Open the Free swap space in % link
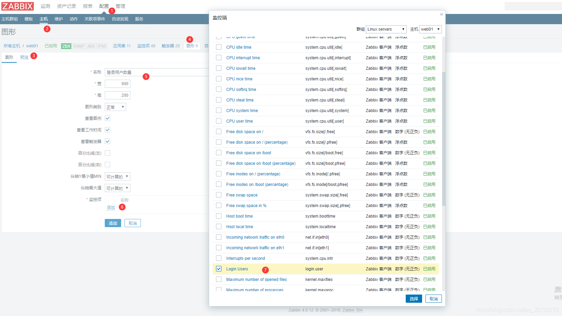The width and height of the screenshot is (562, 316). 246,206
